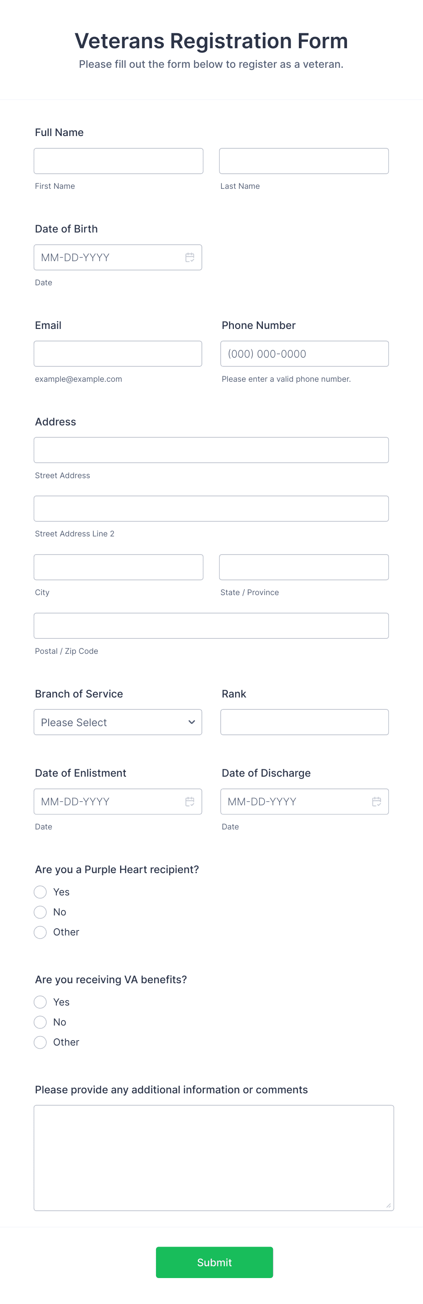Click the City input field

(118, 567)
